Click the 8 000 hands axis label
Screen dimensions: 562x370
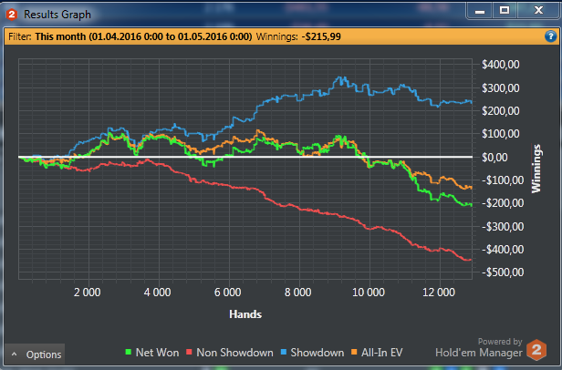(x=297, y=293)
